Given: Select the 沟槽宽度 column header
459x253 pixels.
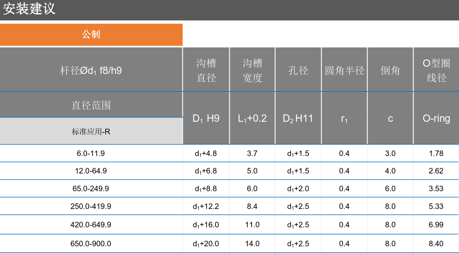Looking at the screenshot, I should [x=252, y=70].
